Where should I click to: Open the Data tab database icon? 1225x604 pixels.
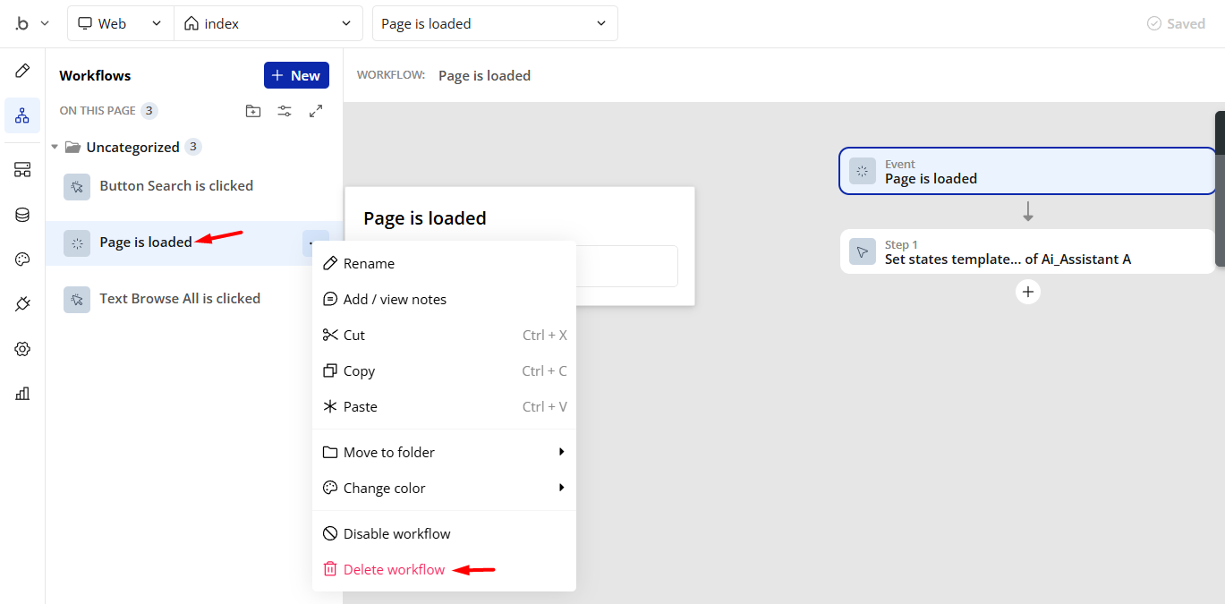coord(22,215)
